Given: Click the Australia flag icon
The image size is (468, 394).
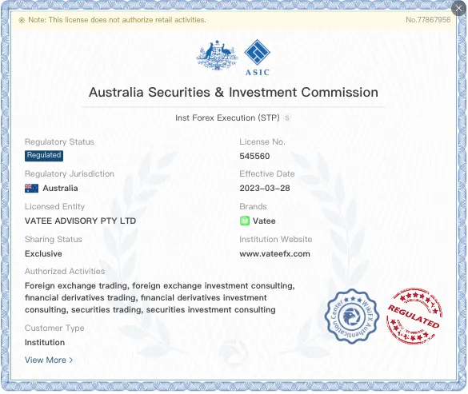Looking at the screenshot, I should click(31, 189).
